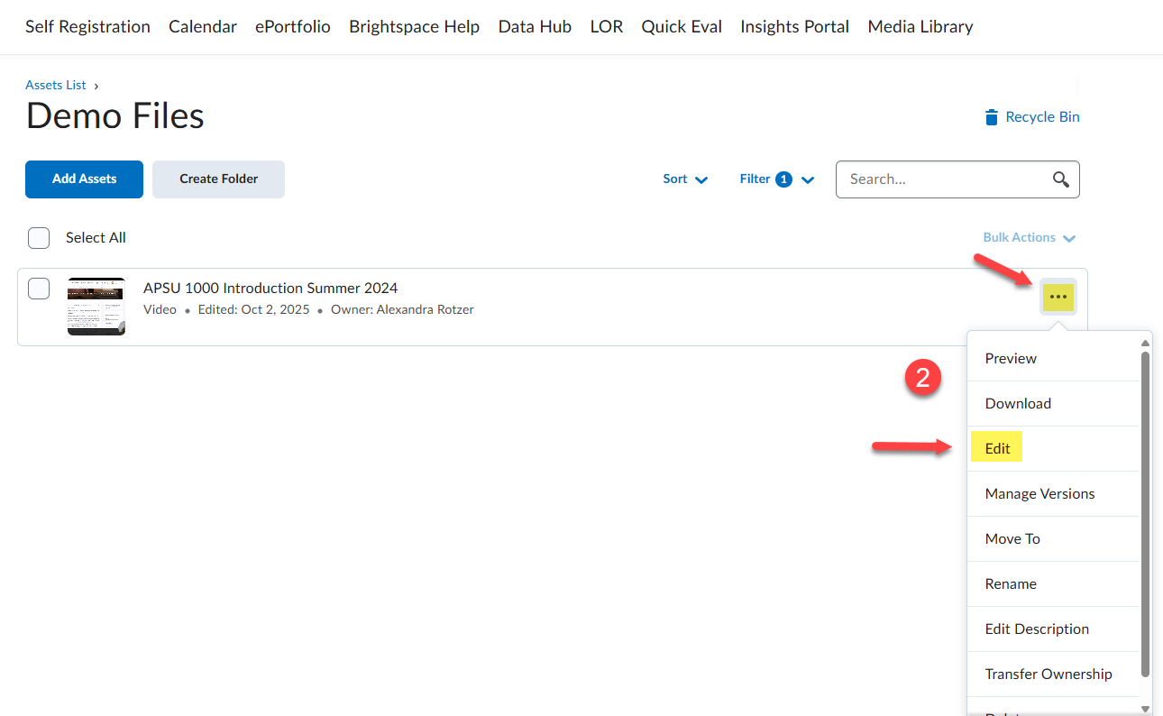The width and height of the screenshot is (1163, 716).
Task: Open the Filter dropdown showing one active filter
Action: tap(775, 179)
